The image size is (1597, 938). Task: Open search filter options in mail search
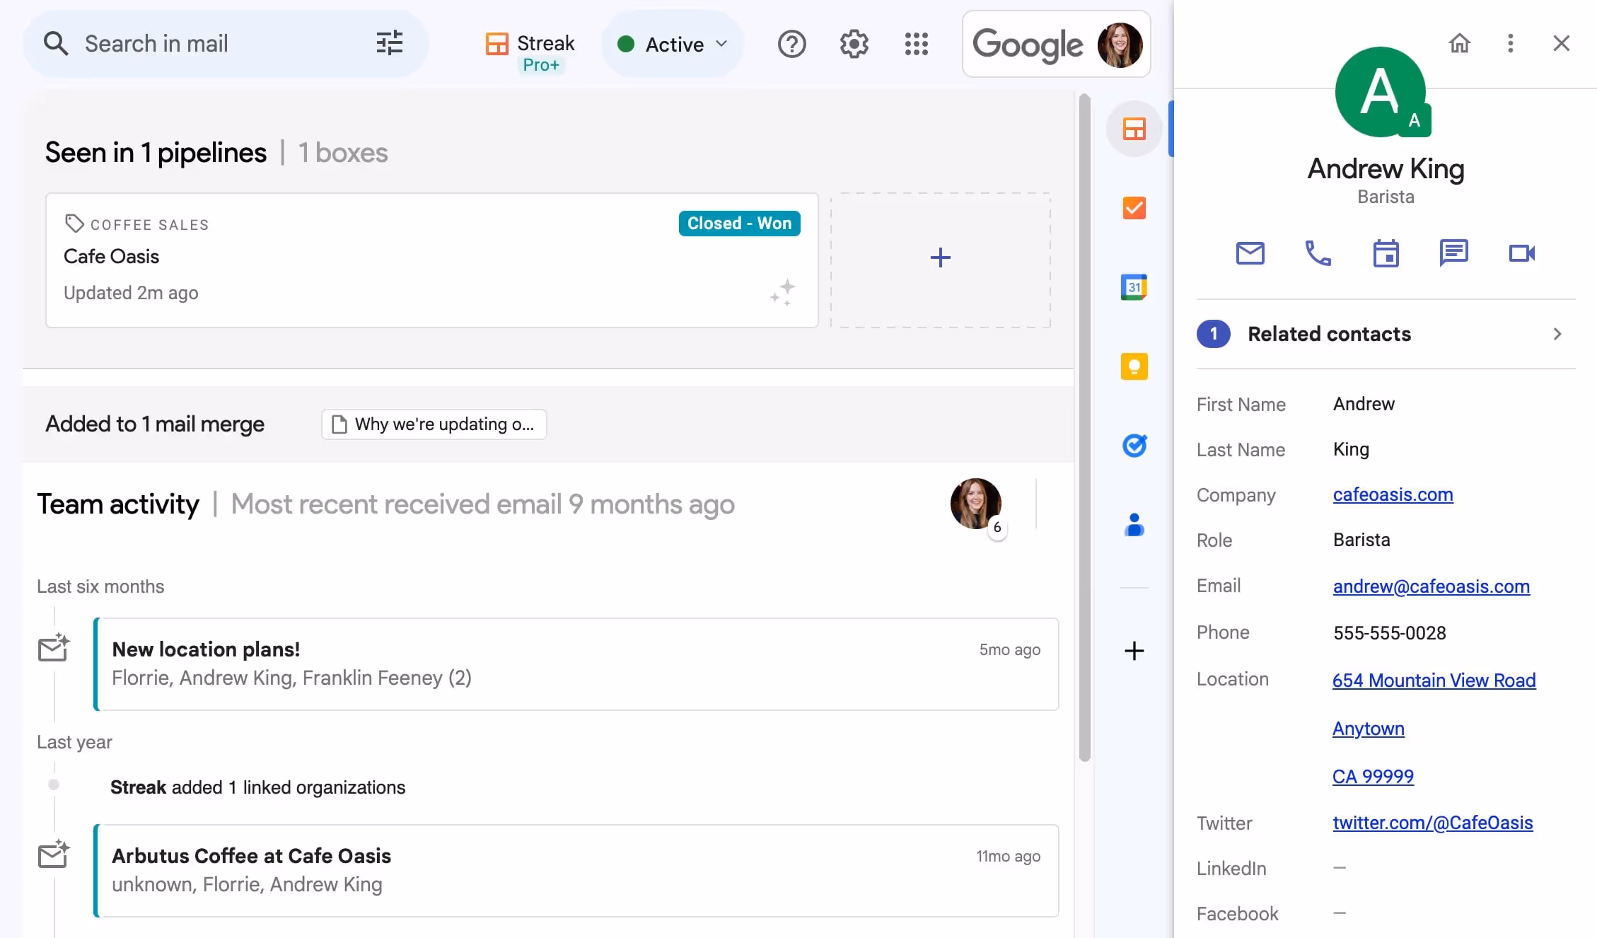389,43
